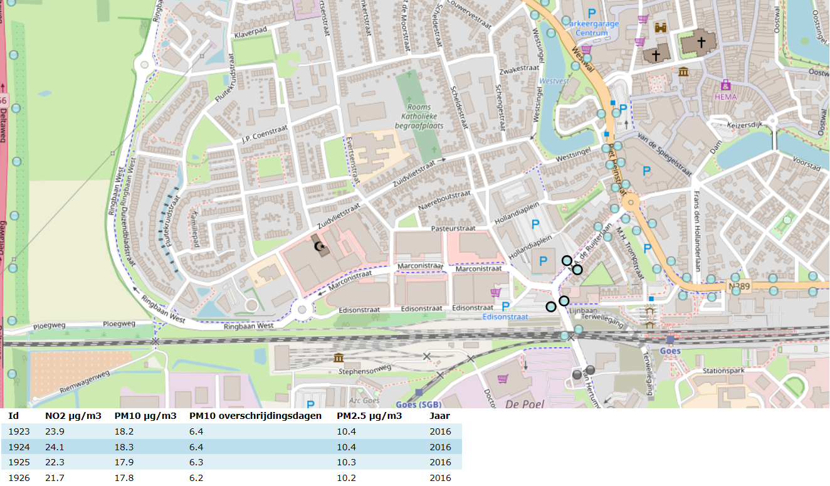
Task: Click the Westvest water label
Action: pos(554,82)
